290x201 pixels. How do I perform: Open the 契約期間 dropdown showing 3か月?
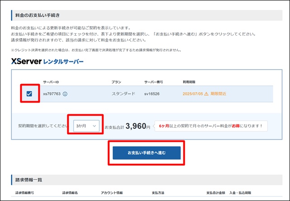pos(86,126)
